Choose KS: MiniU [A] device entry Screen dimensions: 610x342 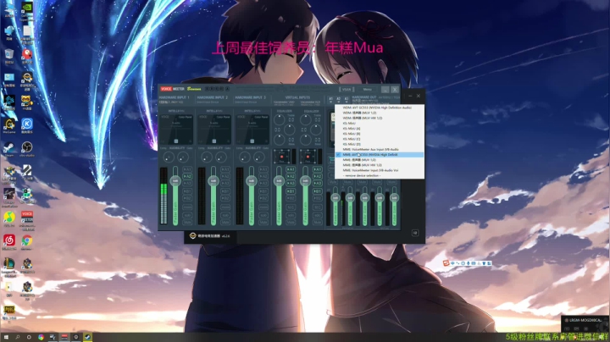pyautogui.click(x=380, y=129)
